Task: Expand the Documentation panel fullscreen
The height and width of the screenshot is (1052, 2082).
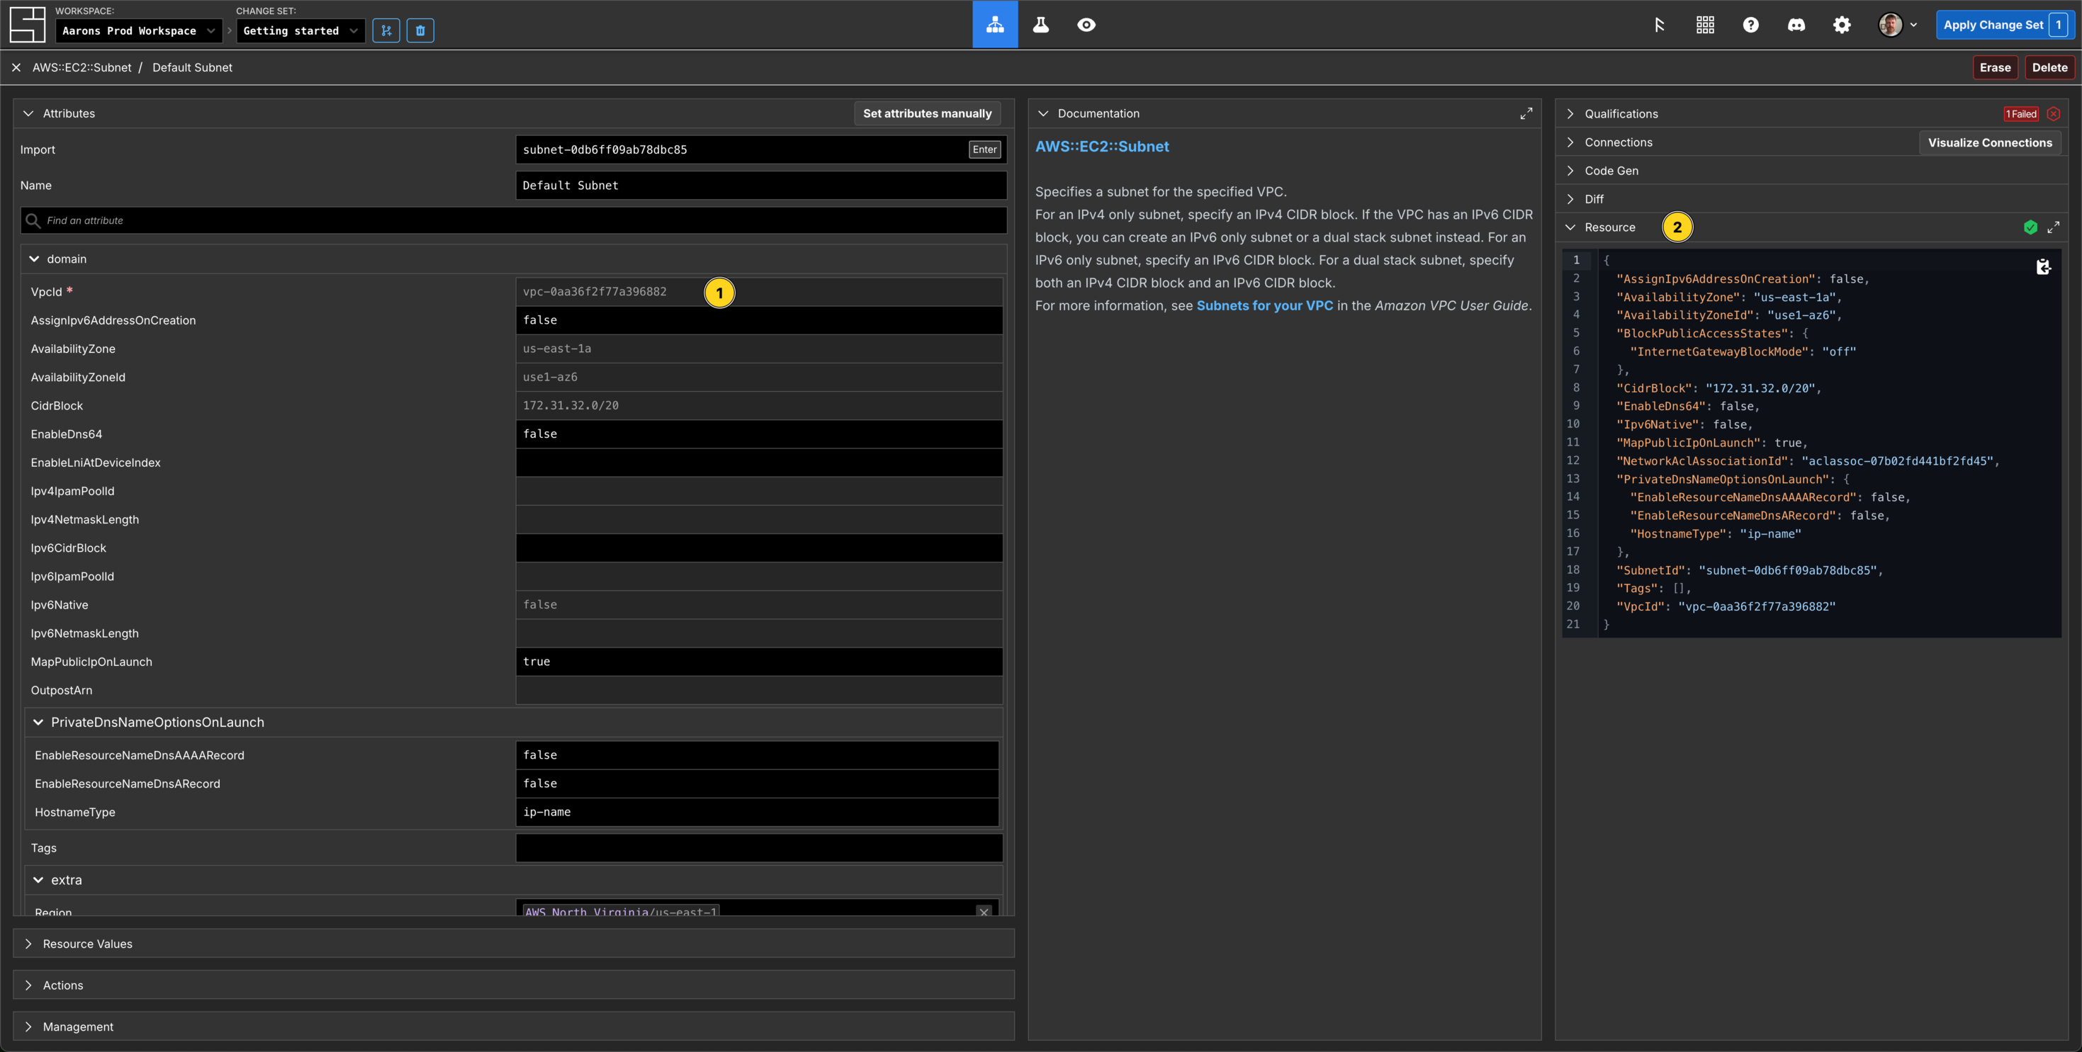Action: tap(1526, 114)
